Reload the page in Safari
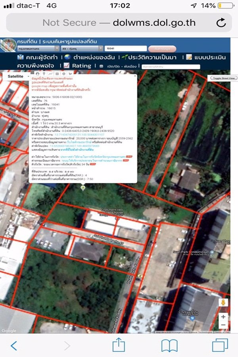This screenshot has width=238, height=357. [x=221, y=23]
